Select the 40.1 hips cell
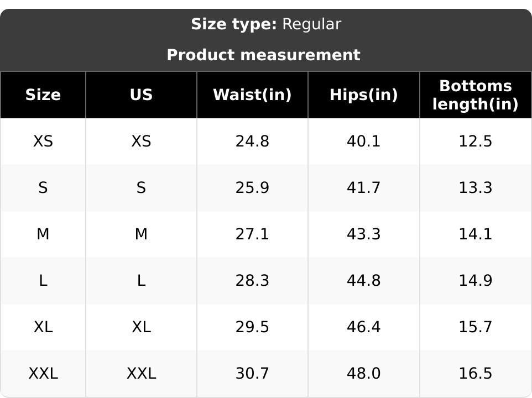The image size is (532, 398). pyautogui.click(x=363, y=142)
